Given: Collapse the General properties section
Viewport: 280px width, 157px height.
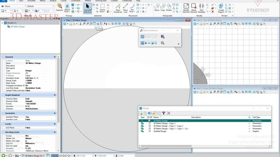Looking at the screenshot, I should pos(55,57).
